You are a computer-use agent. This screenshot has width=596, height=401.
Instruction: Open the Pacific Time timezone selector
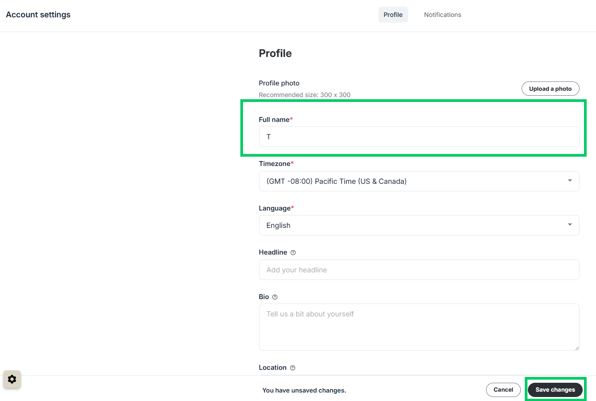click(419, 181)
